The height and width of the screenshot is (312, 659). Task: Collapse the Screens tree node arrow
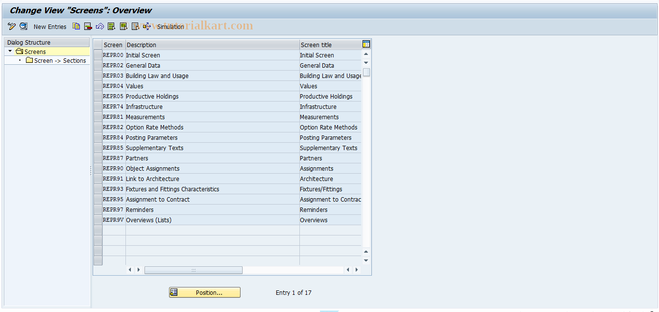coord(10,51)
